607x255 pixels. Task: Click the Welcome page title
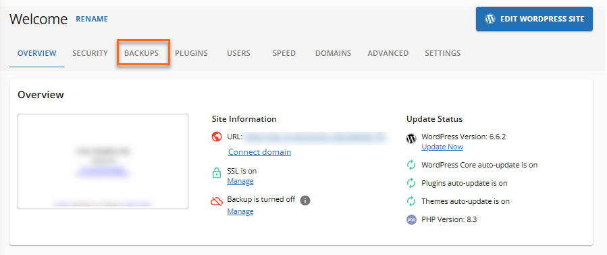[x=38, y=19]
